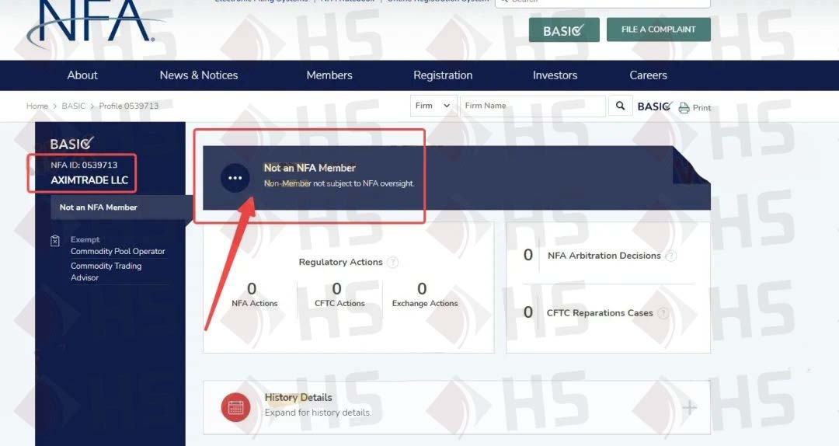Click NFA Arbitration Decisions help icon
839x446 pixels.
pyautogui.click(x=670, y=256)
